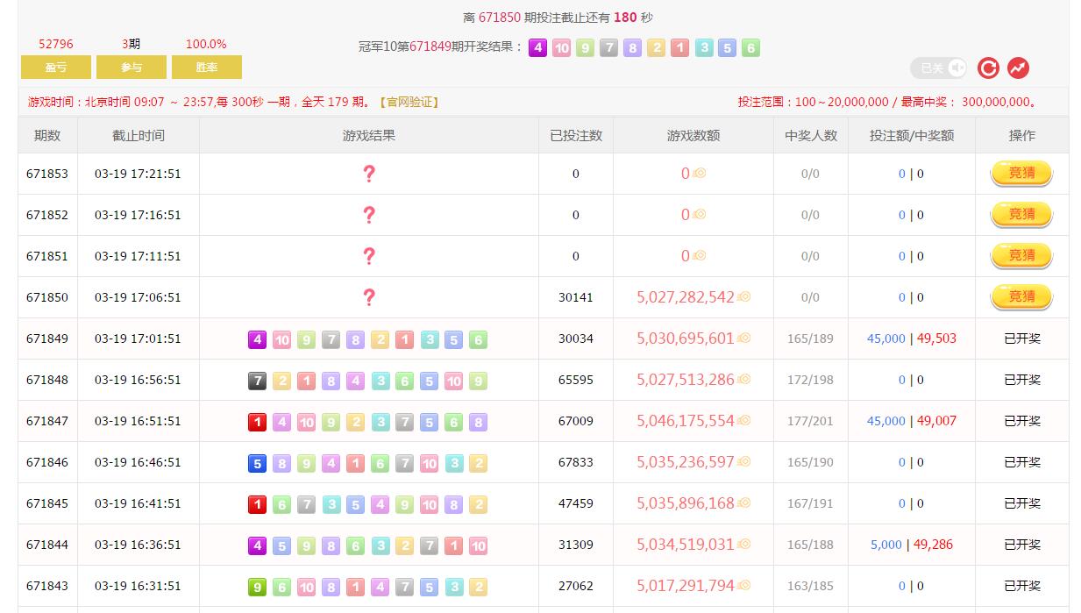Click green ball 9 in row 671843
This screenshot has height=613, width=1081.
point(257,587)
